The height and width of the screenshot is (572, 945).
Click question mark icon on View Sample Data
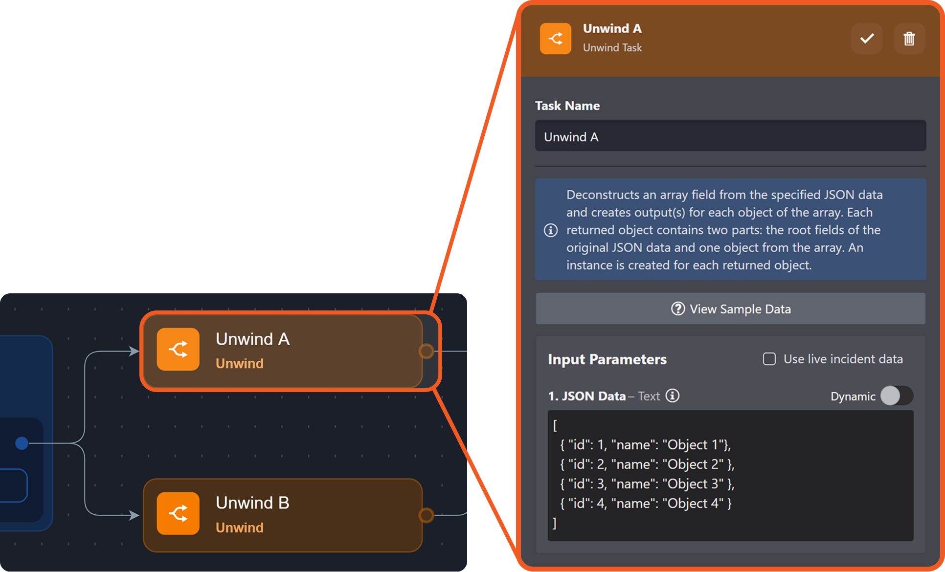[677, 308]
